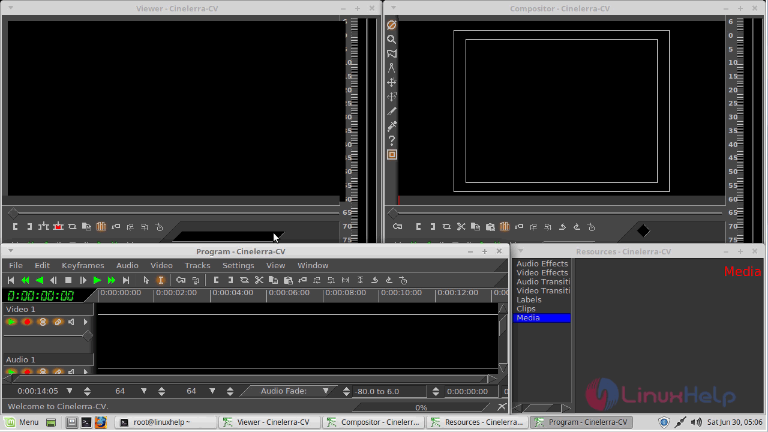Toggle show meters in Viewer toolbar

101,227
